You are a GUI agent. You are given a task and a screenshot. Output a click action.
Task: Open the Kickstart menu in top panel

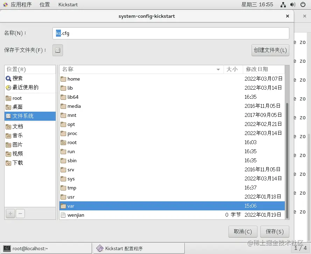click(68, 5)
